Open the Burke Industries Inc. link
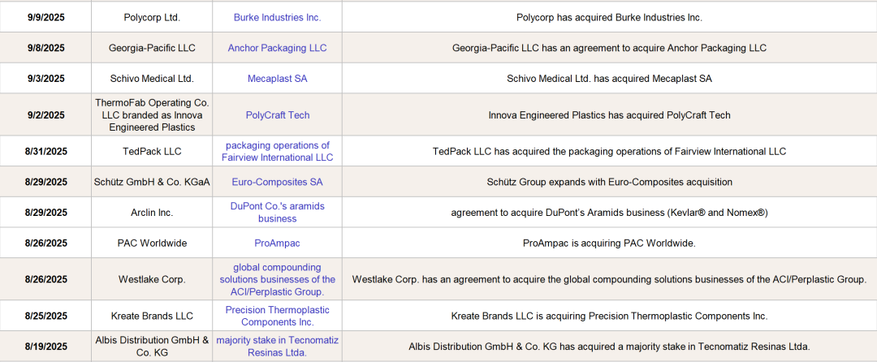 click(277, 17)
